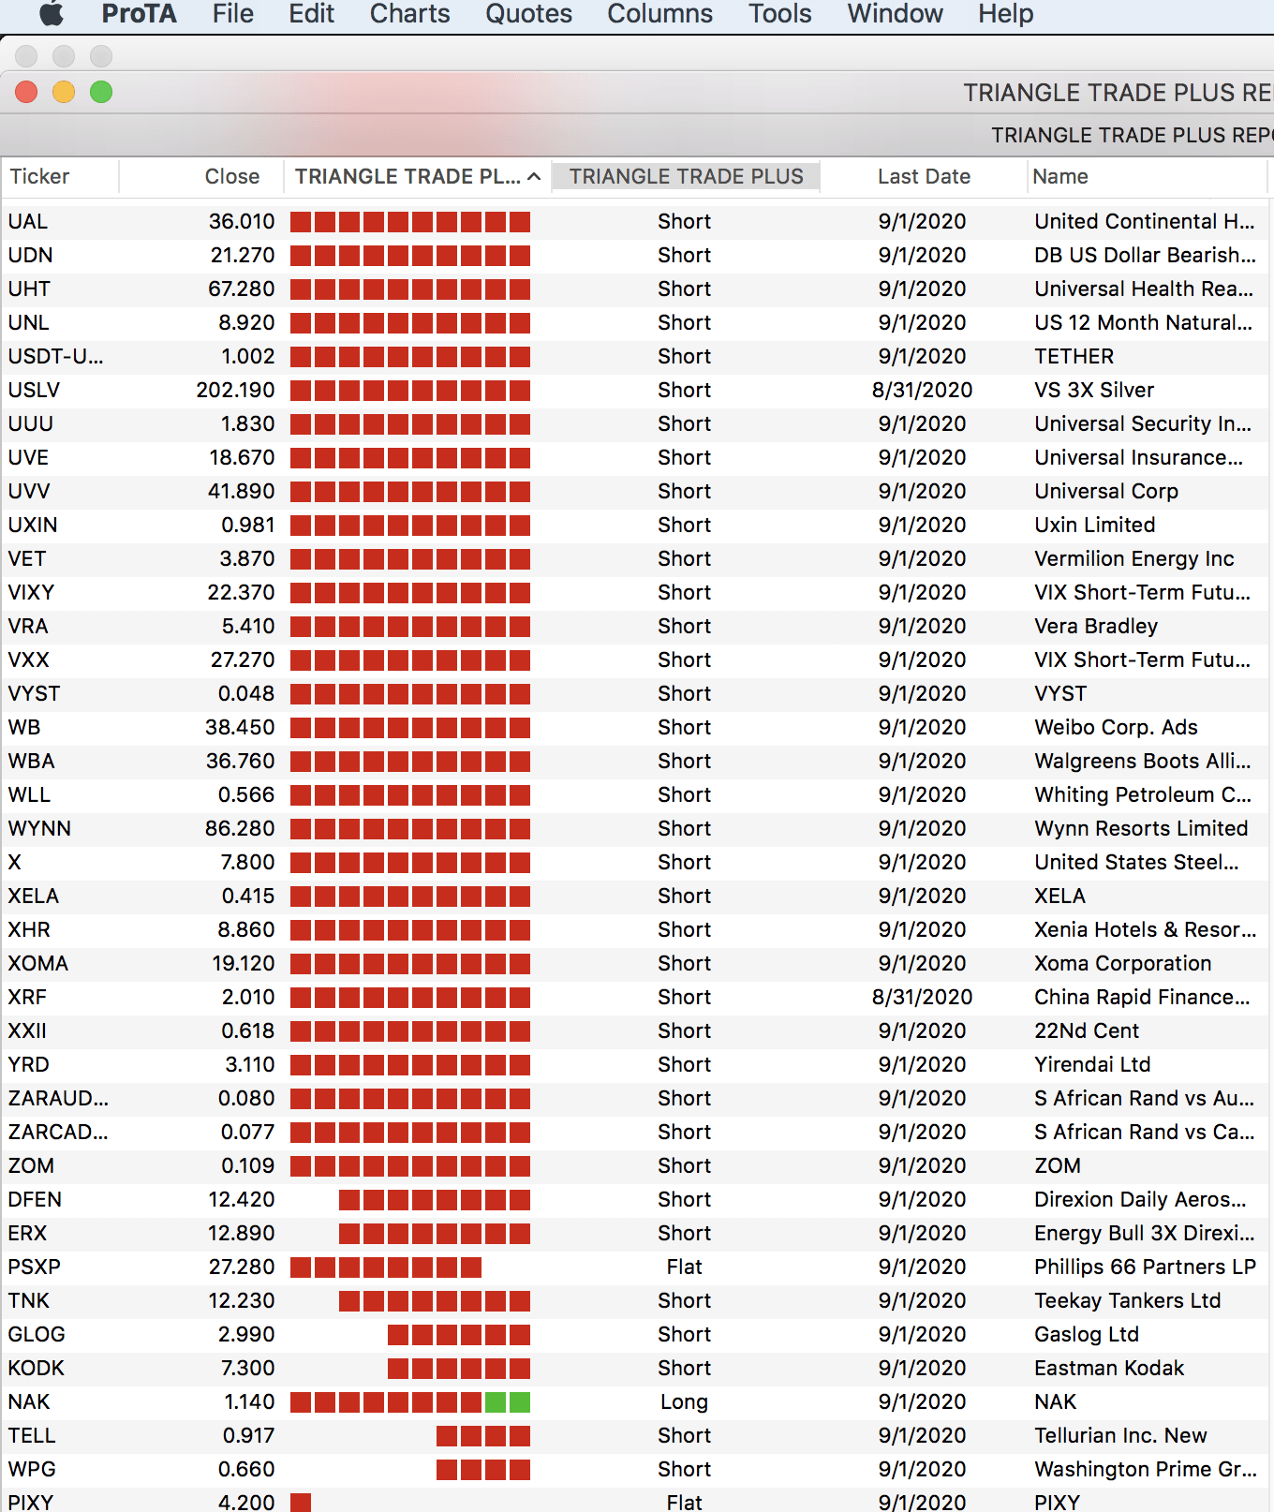The width and height of the screenshot is (1274, 1512).
Task: Open the Window menu
Action: tap(896, 14)
